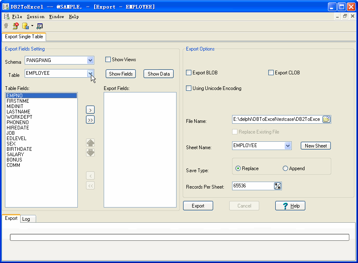Browse for file with folder icon
This screenshot has height=263, width=358.
[326, 119]
